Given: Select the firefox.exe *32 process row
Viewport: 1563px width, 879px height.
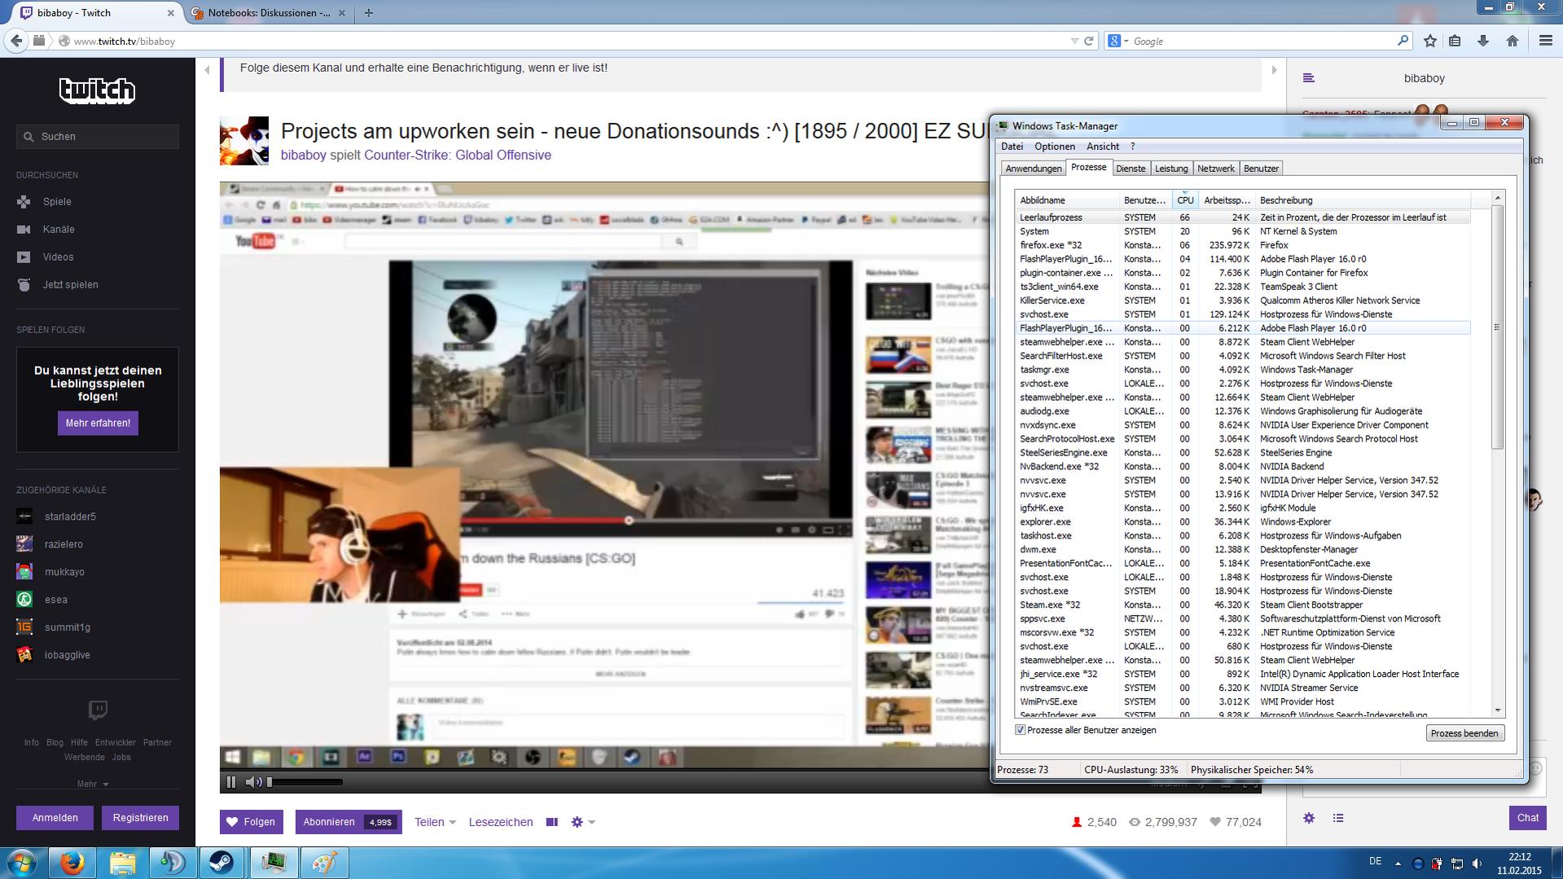Looking at the screenshot, I should point(1243,245).
